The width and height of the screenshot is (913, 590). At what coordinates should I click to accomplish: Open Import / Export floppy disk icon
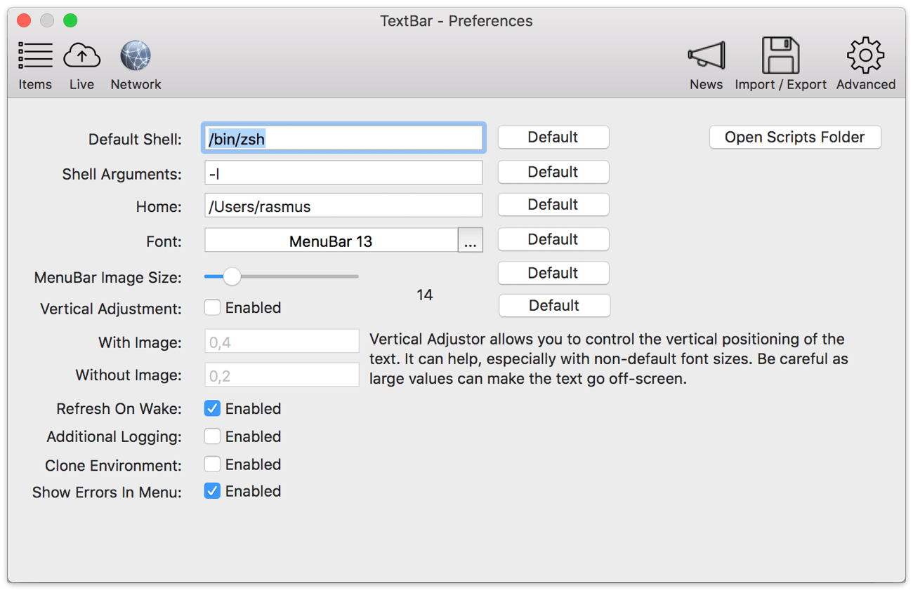click(780, 56)
